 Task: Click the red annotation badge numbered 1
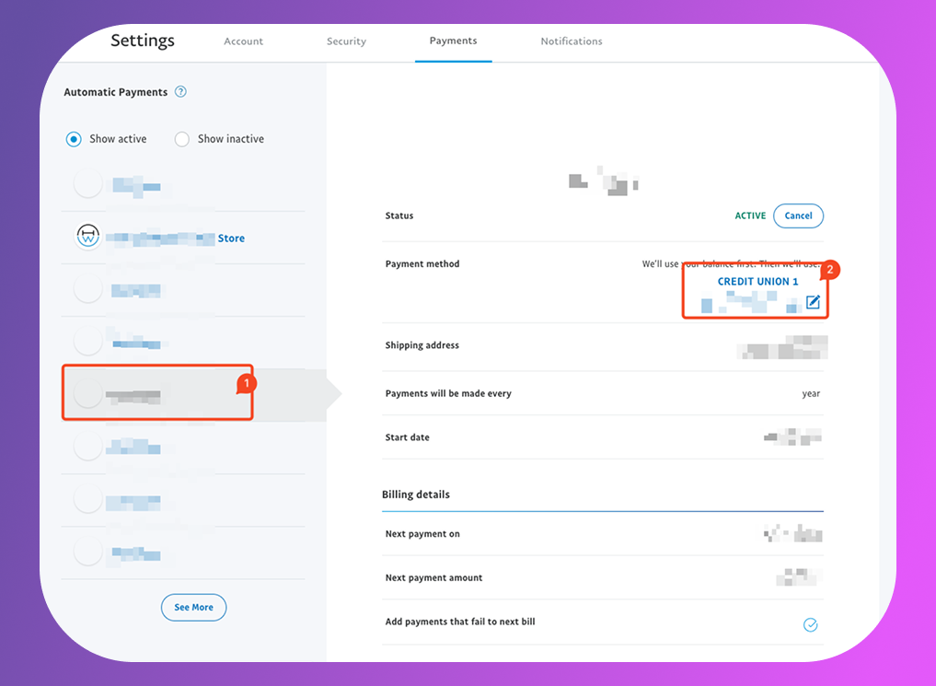244,381
